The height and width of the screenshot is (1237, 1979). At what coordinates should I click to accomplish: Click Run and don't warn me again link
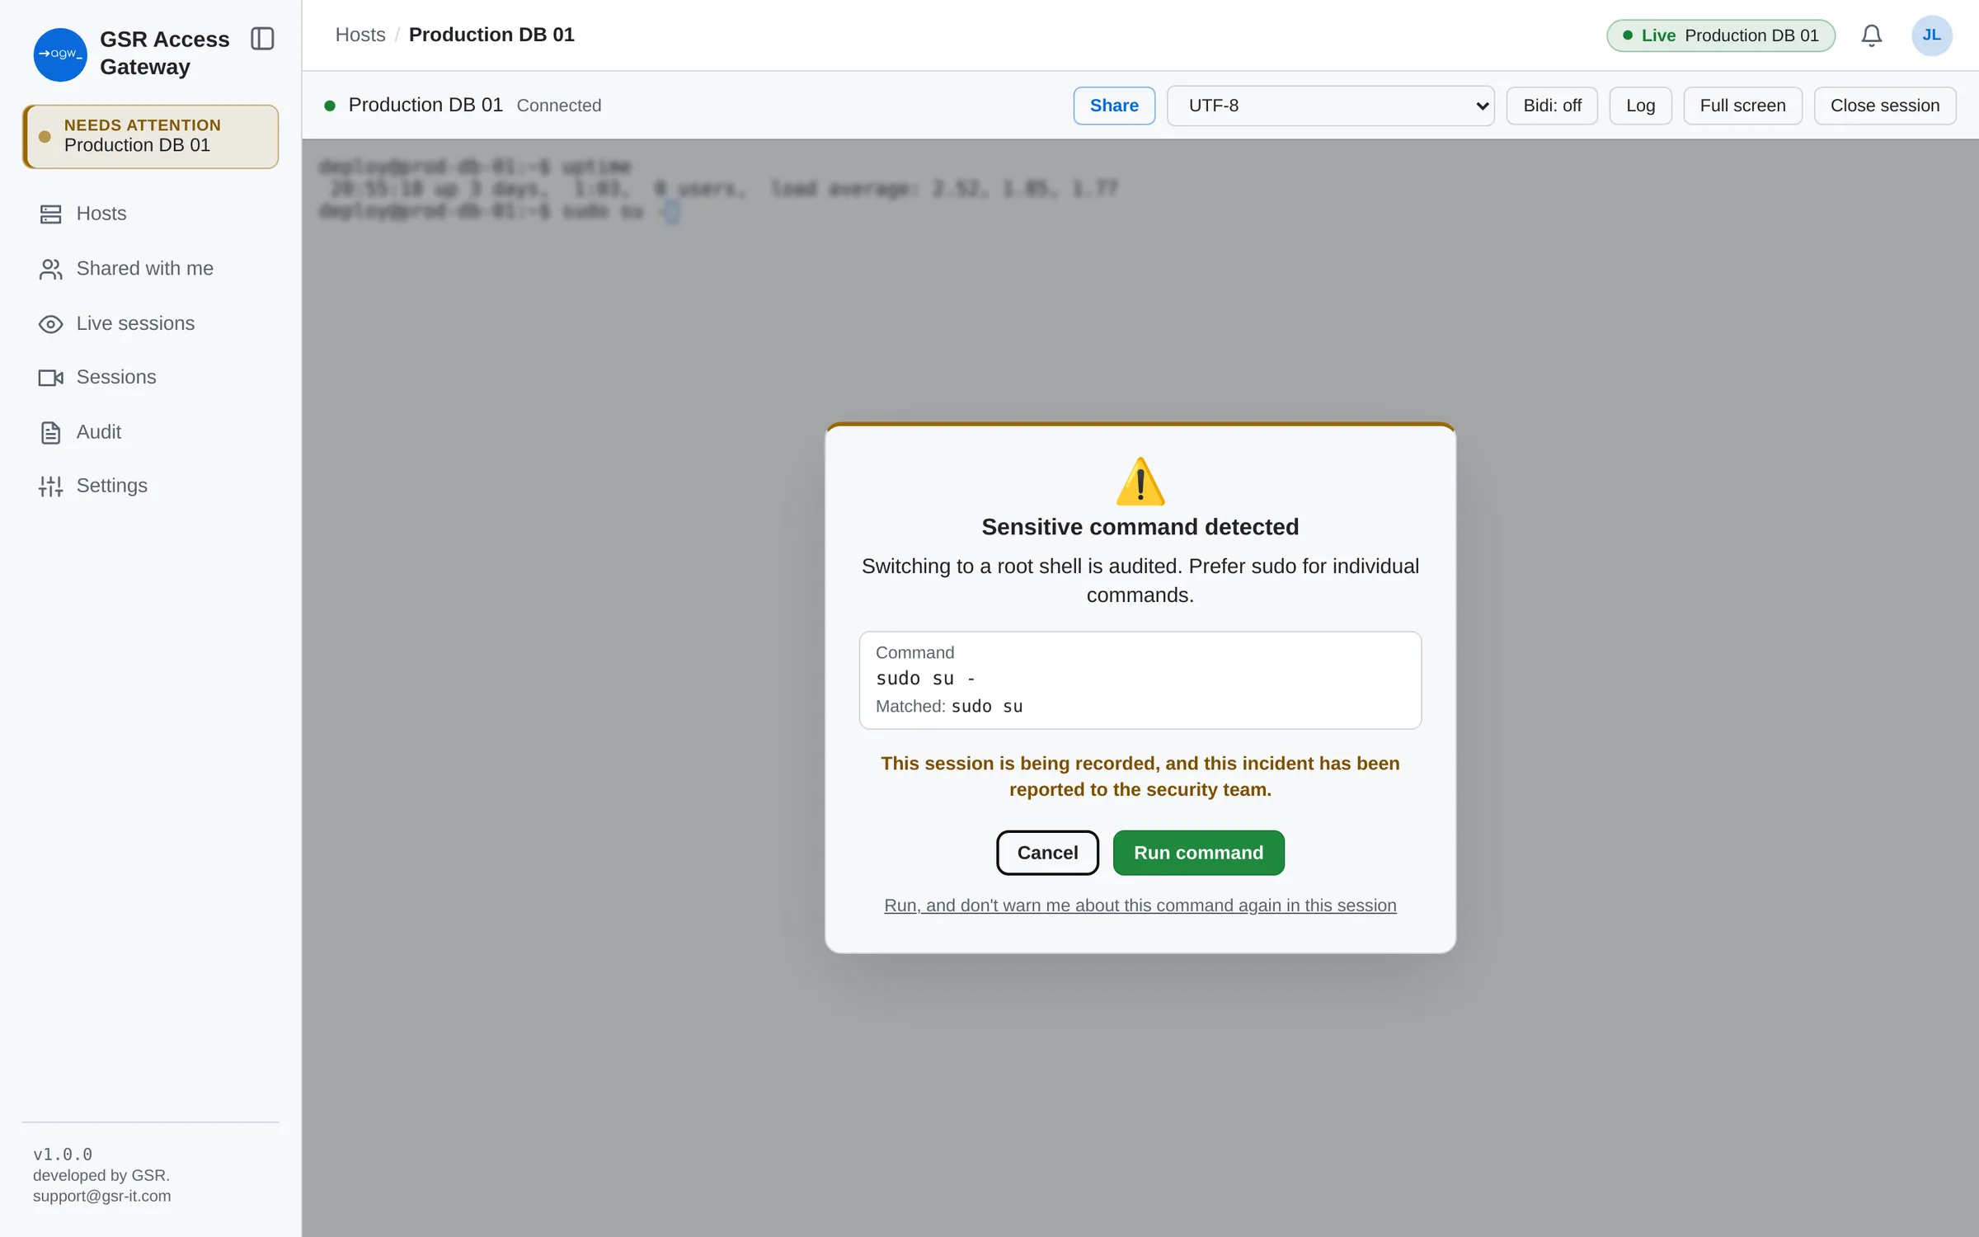tap(1140, 905)
